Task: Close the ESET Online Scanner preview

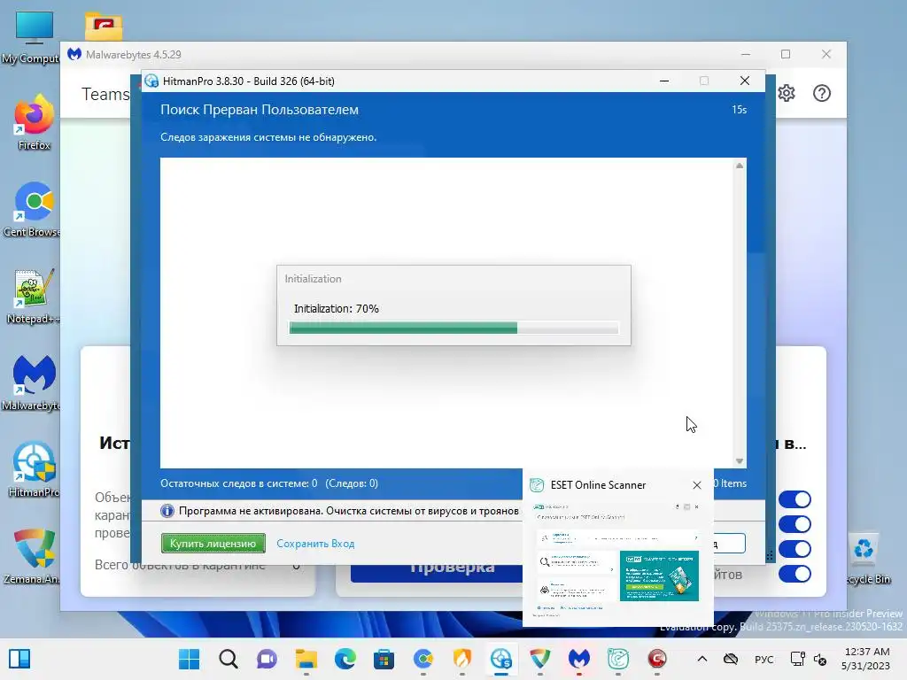Action: tap(697, 485)
